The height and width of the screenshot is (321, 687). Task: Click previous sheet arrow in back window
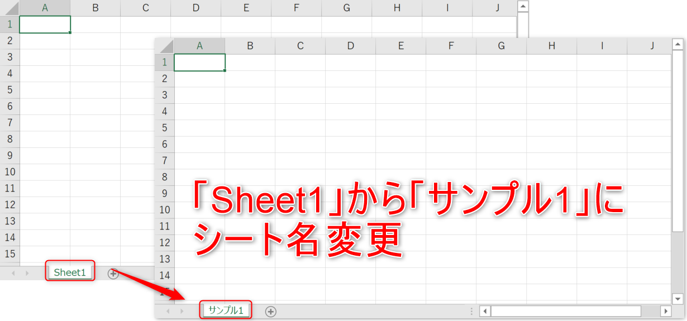[12, 273]
